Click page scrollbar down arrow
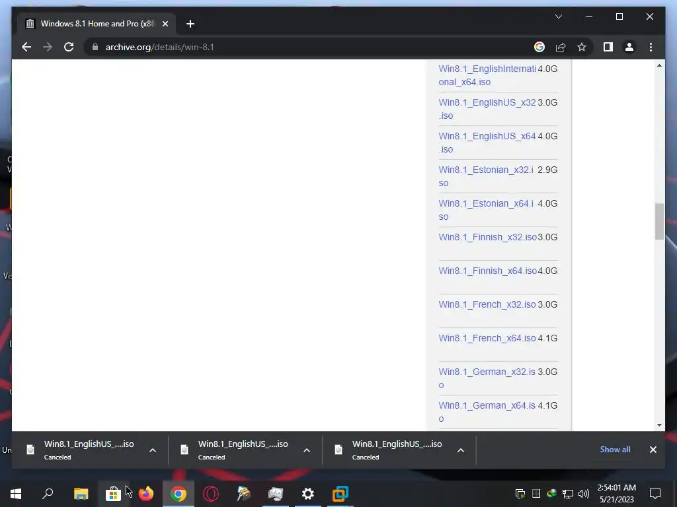 [659, 425]
